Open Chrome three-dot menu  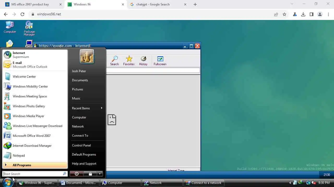tap(328, 14)
